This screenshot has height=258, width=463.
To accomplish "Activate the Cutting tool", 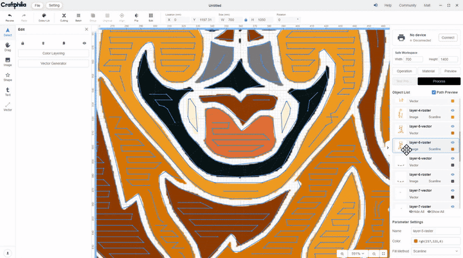I will click(x=64, y=15).
